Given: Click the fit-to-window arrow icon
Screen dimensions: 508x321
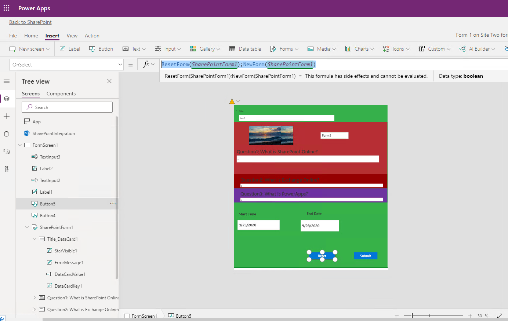Looking at the screenshot, I should [500, 315].
